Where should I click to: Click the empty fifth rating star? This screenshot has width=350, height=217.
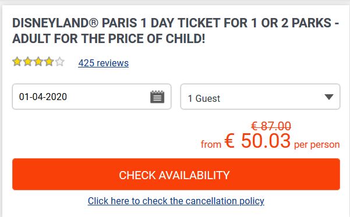[x=60, y=62]
